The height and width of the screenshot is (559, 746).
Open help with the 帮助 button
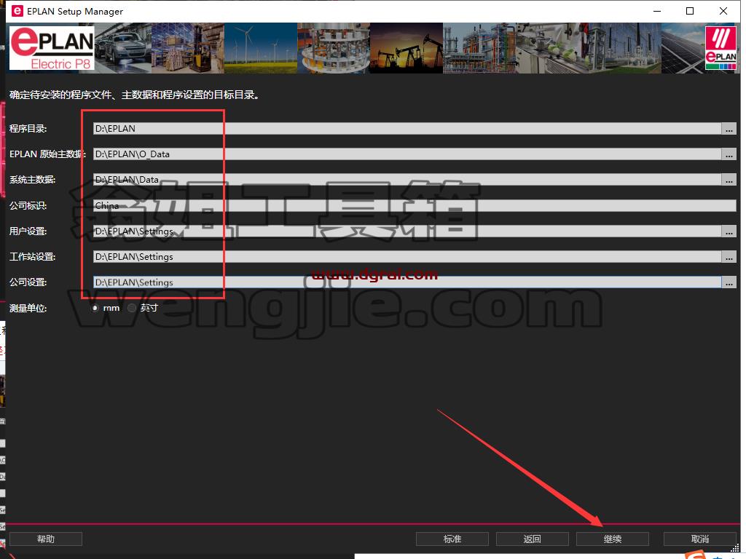(46, 539)
